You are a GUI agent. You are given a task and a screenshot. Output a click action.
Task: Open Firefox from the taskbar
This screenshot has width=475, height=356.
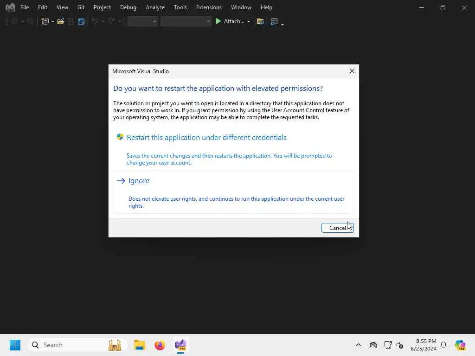[x=160, y=345]
